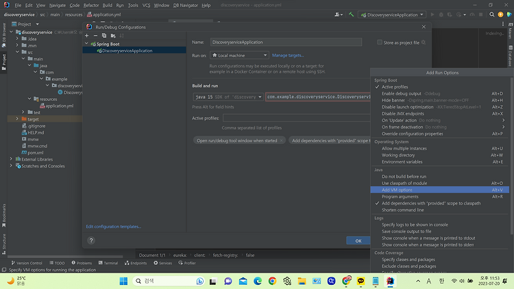Open Microsoft Edge from the taskbar
The image size is (514, 289).
click(258, 281)
